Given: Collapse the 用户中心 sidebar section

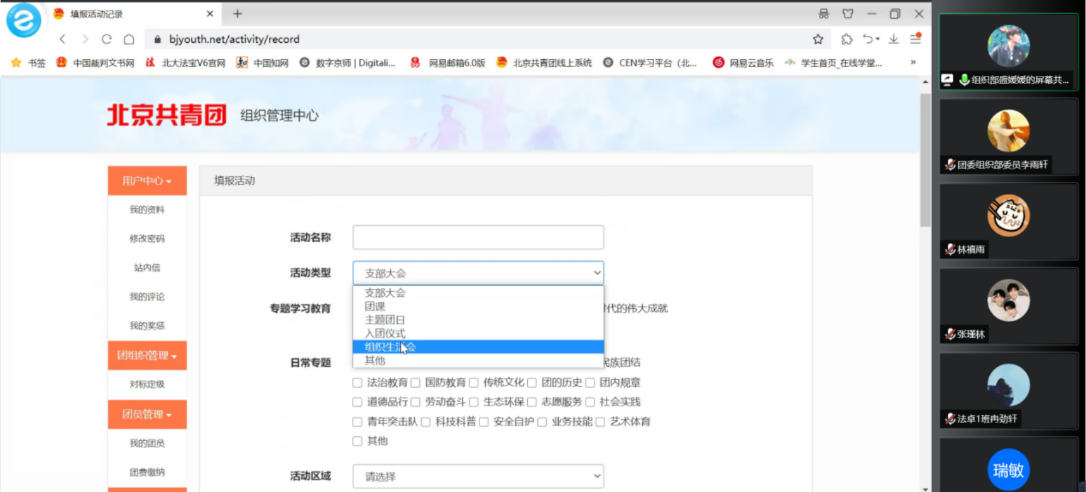Looking at the screenshot, I should point(147,181).
